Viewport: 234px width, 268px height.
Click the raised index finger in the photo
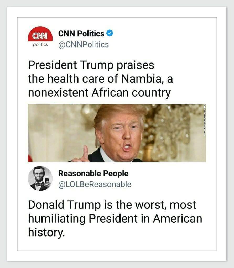[85, 152]
